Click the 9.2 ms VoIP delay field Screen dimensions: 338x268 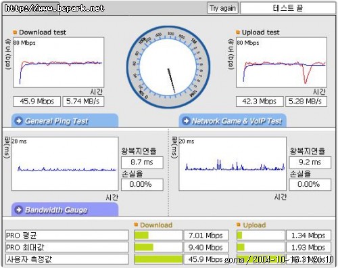click(x=310, y=162)
